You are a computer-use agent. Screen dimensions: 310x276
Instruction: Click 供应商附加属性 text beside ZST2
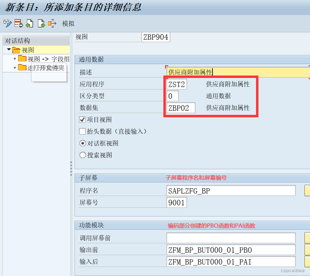(x=228, y=84)
